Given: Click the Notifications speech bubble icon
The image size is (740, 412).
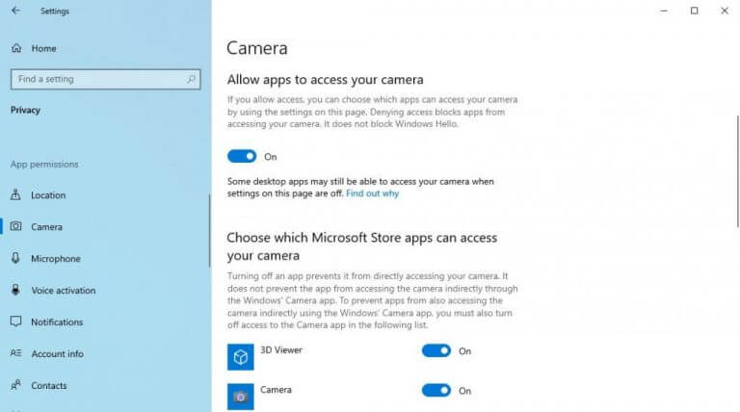Looking at the screenshot, I should [16, 322].
